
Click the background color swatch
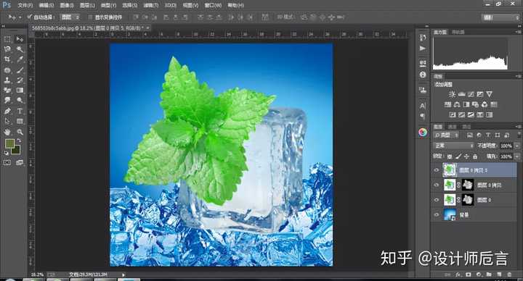pos(17,151)
